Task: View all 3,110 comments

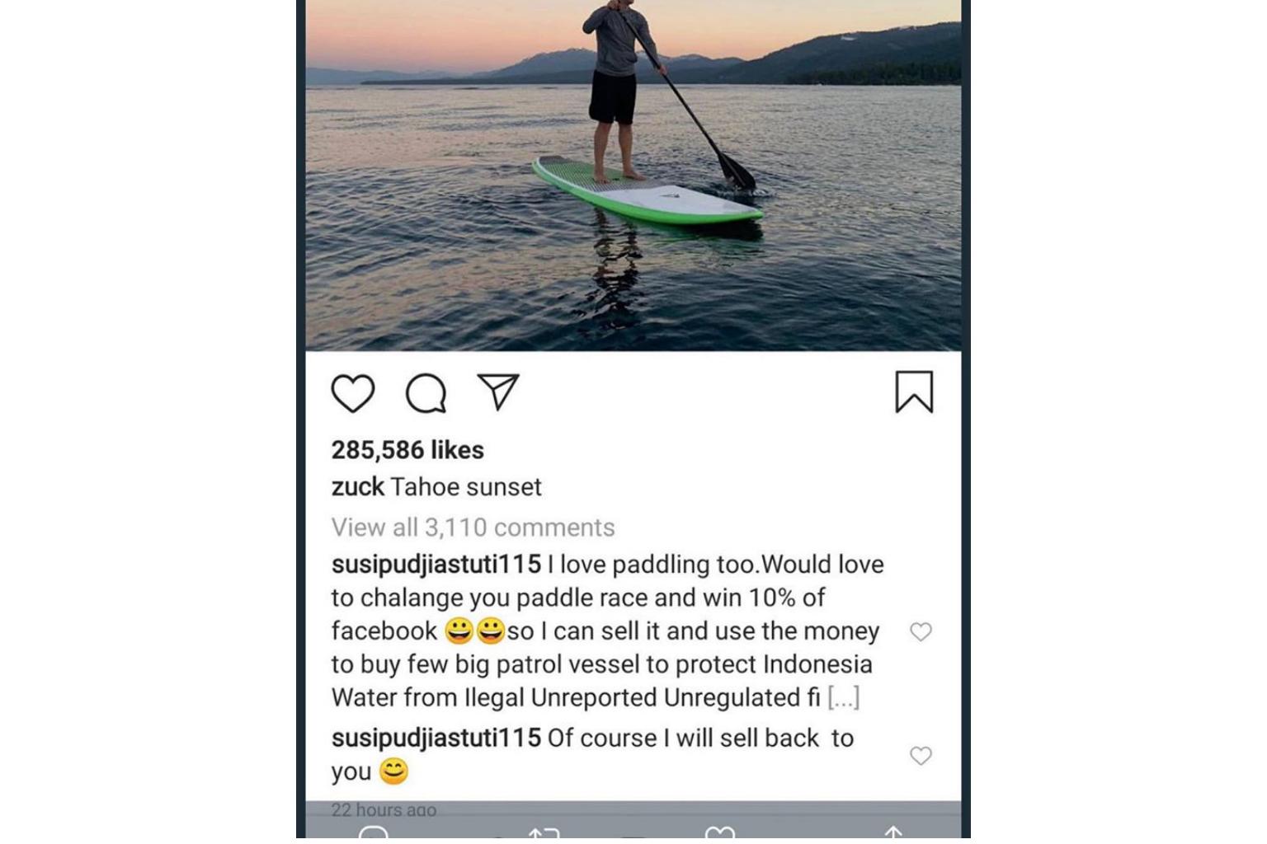Action: pos(473,527)
